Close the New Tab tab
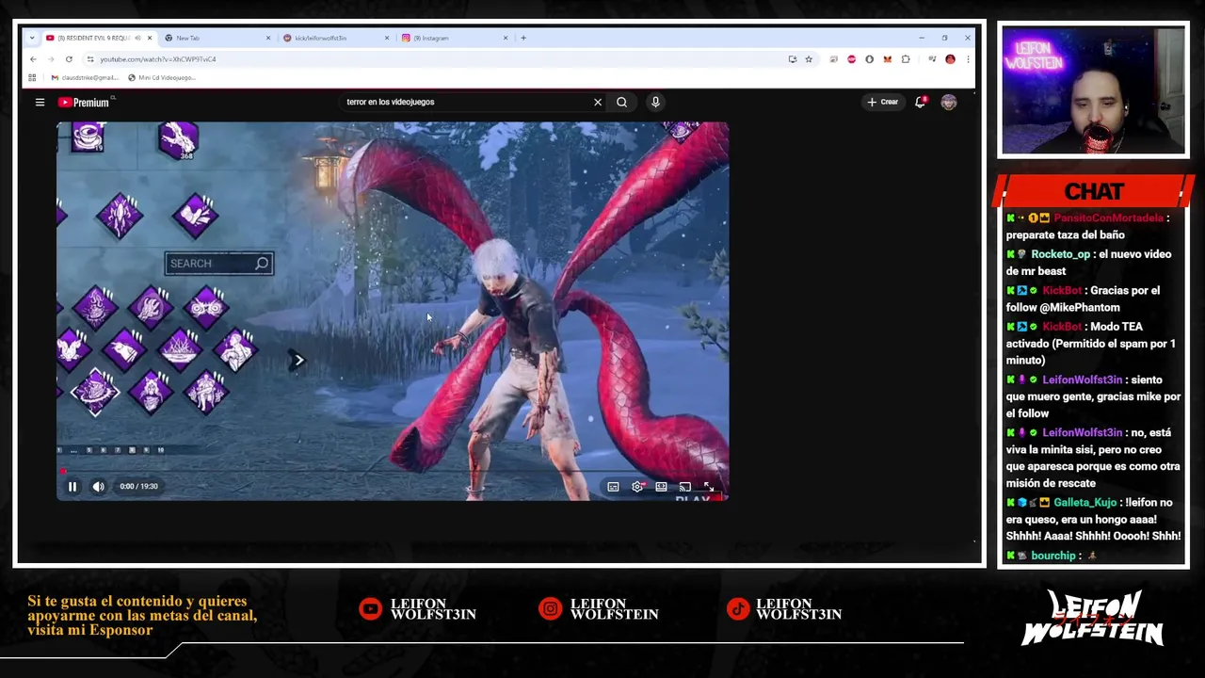Image resolution: width=1205 pixels, height=678 pixels. [x=267, y=38]
